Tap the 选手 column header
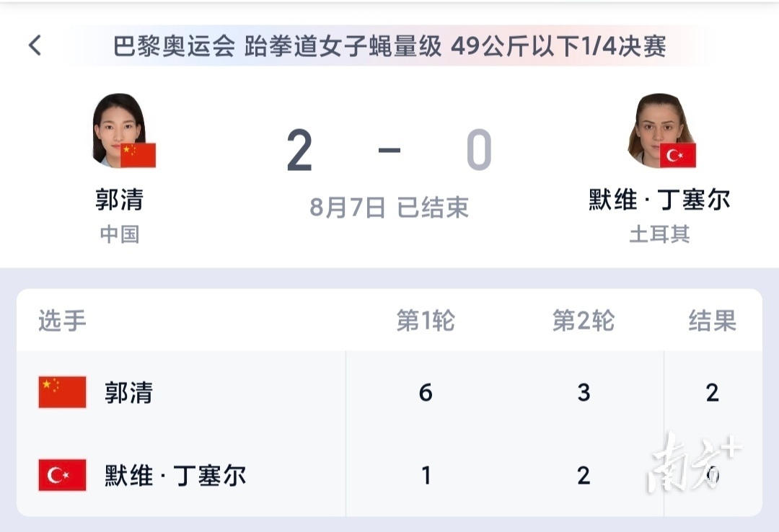The width and height of the screenshot is (779, 532). [62, 322]
